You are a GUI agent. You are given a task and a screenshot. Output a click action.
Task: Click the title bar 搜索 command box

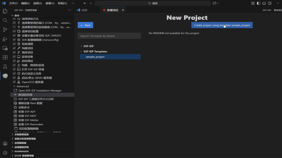152,3
